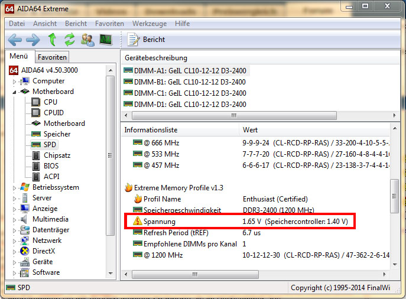Expand the Netzwerk tree node
The height and width of the screenshot is (299, 406).
coord(14,241)
